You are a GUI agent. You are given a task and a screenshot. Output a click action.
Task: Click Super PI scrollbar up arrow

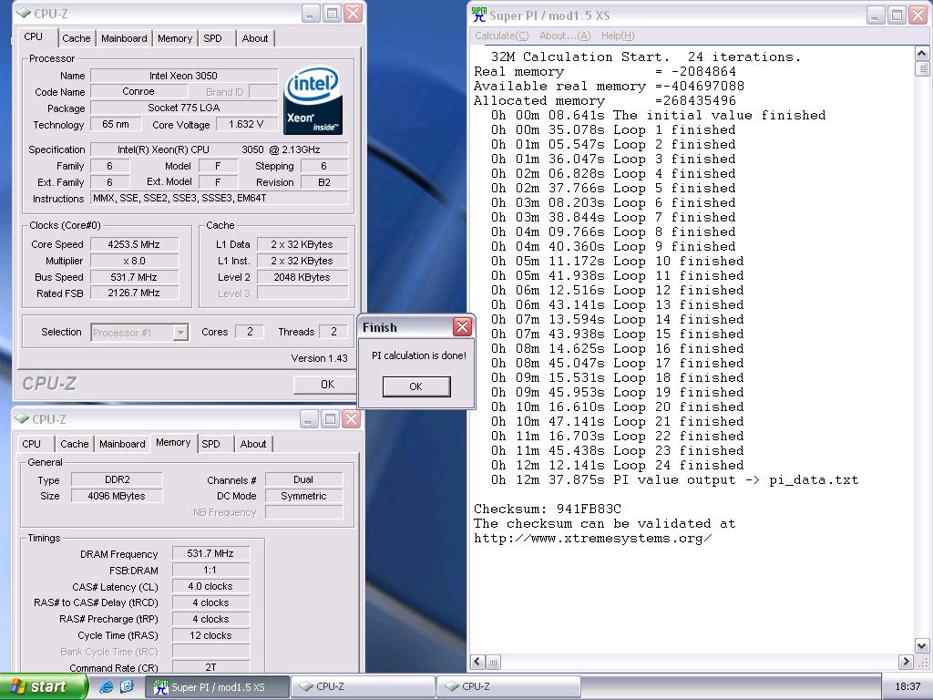point(922,54)
